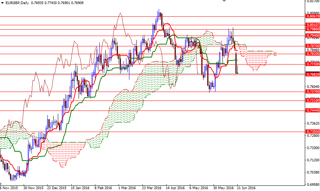Select the 0.75700 red price label

point(313,92)
